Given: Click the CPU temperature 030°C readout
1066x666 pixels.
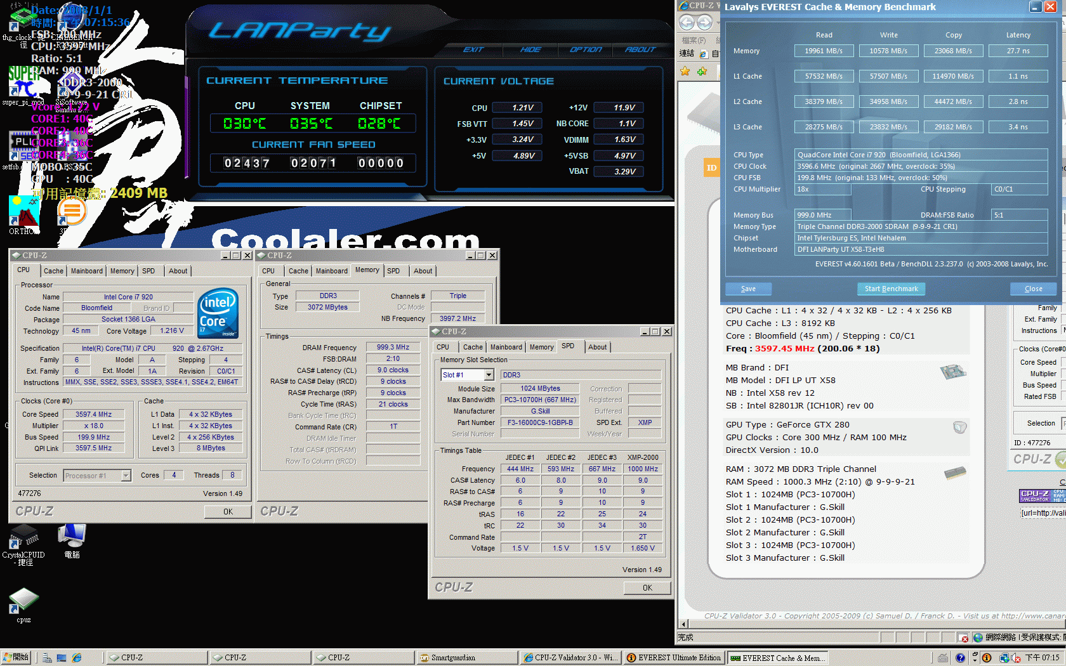Looking at the screenshot, I should click(244, 124).
